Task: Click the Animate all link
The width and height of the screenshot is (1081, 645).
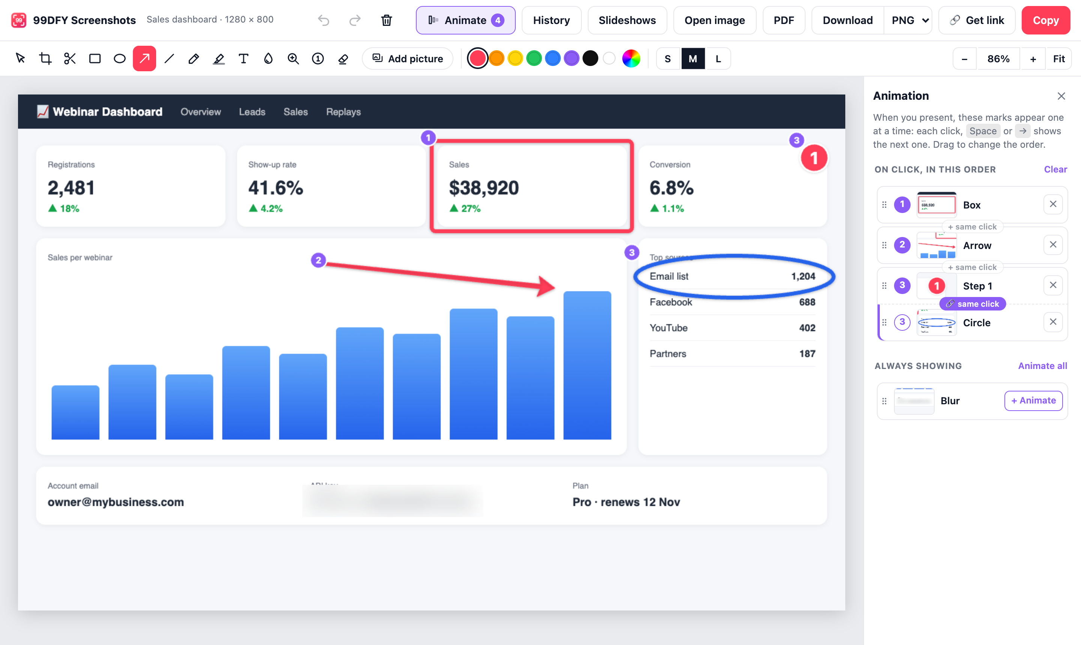Action: click(x=1042, y=366)
